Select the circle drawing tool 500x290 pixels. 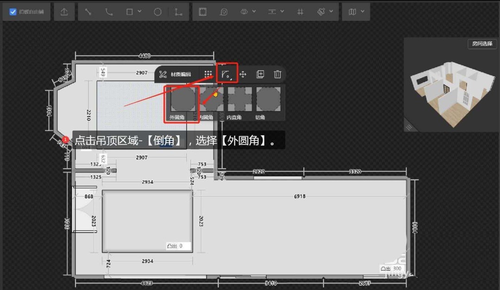tap(157, 12)
